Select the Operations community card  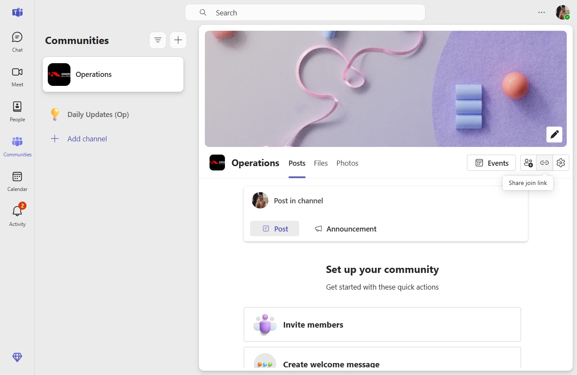pyautogui.click(x=113, y=74)
